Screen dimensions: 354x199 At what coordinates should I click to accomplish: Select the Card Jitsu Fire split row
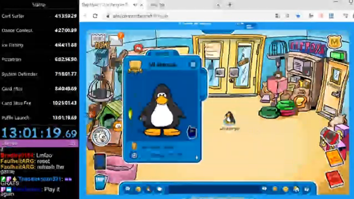[x=39, y=103]
